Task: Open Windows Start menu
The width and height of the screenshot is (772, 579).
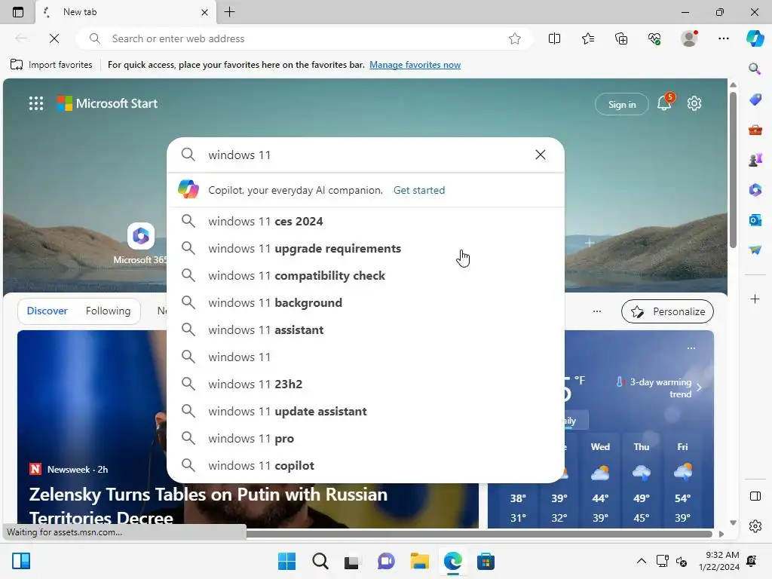Action: click(286, 561)
